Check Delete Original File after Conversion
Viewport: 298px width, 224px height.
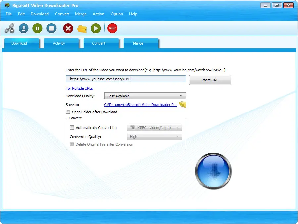tap(72, 144)
